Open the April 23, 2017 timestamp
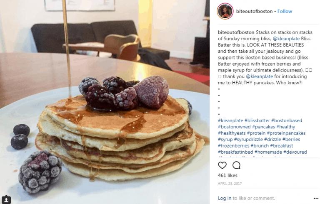This screenshot has height=204, width=320. (x=230, y=184)
